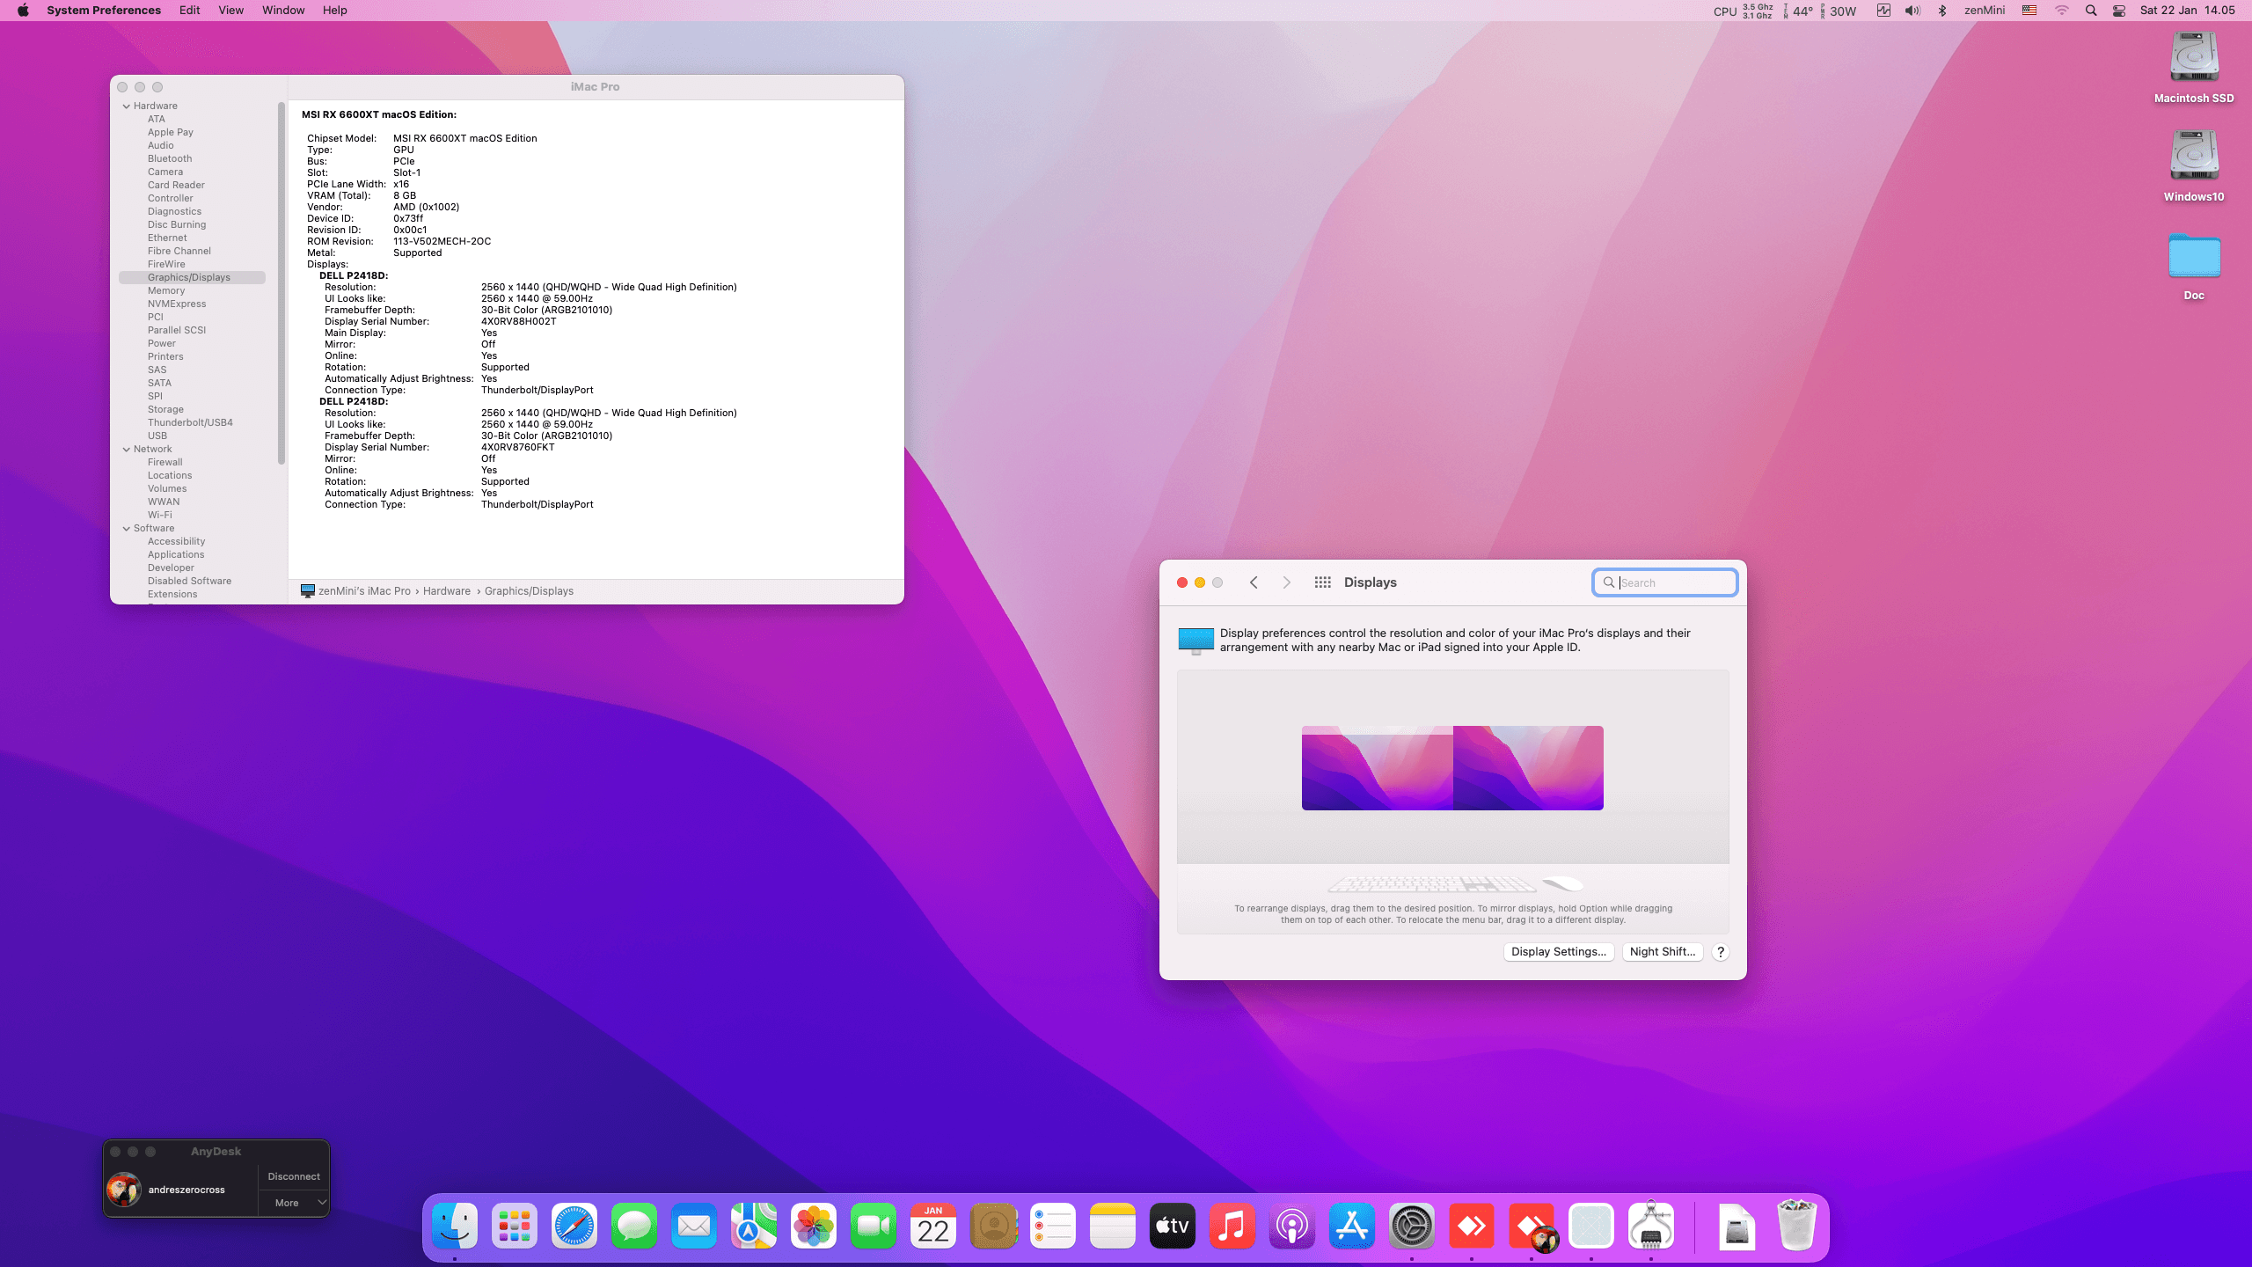The height and width of the screenshot is (1267, 2252).
Task: Open Night Shift… settings
Action: (x=1663, y=952)
